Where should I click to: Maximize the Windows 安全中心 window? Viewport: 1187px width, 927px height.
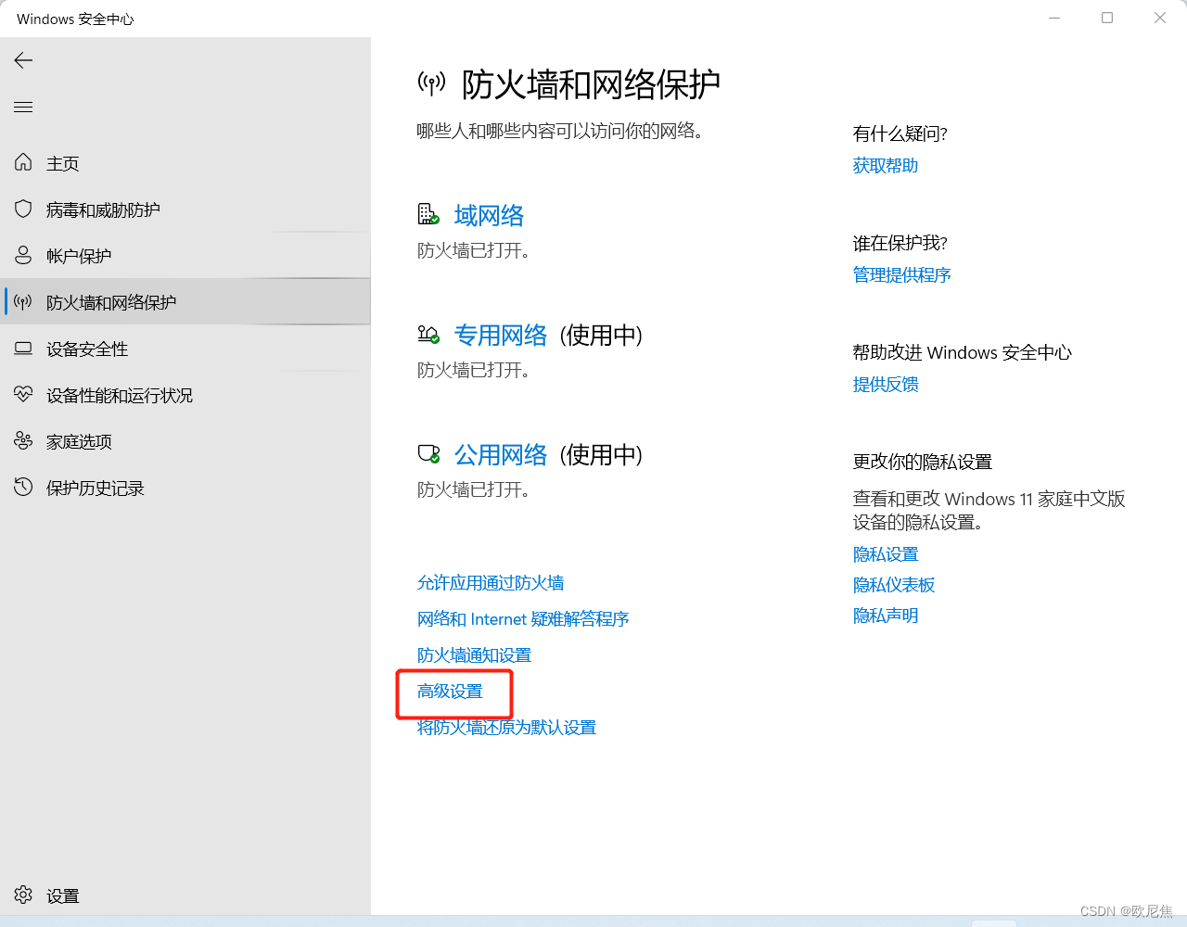(x=1107, y=18)
